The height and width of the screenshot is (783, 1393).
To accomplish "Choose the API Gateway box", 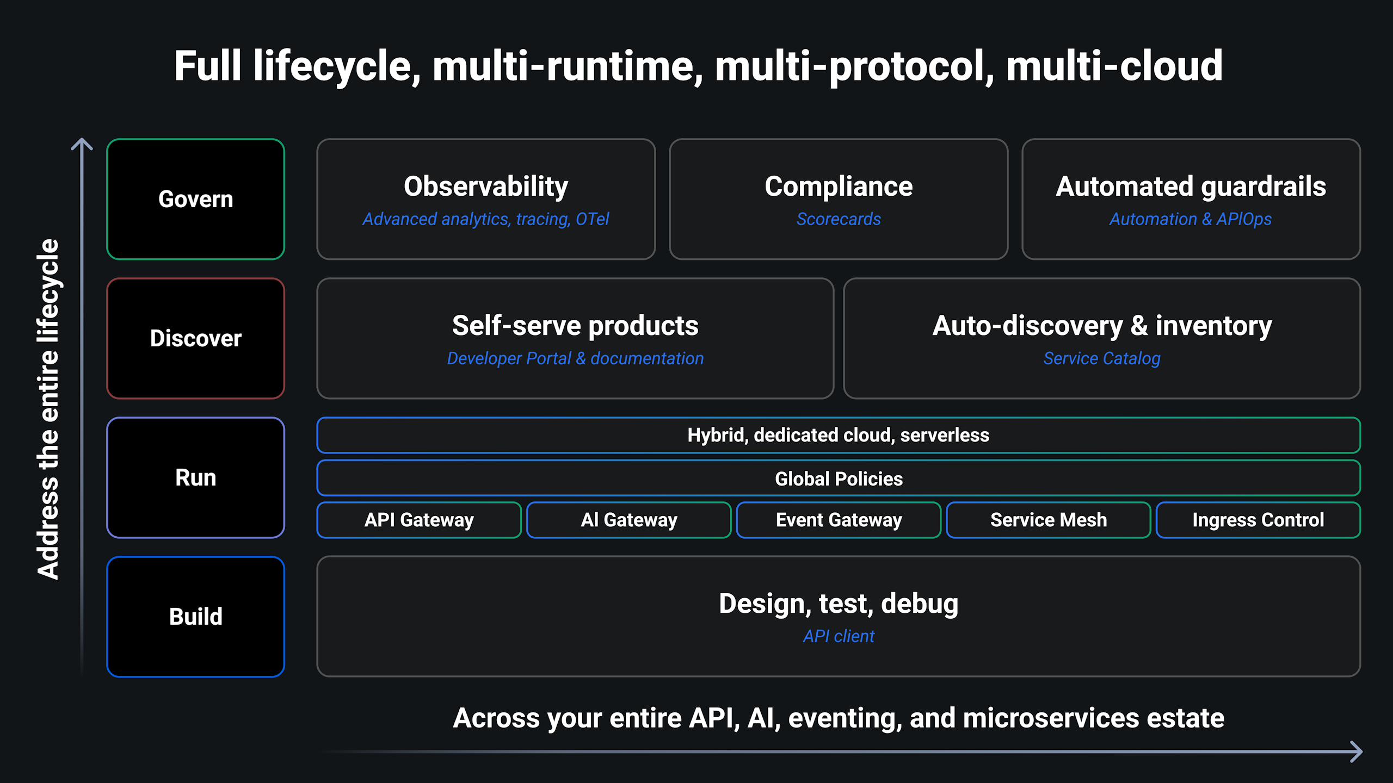I will click(x=419, y=520).
